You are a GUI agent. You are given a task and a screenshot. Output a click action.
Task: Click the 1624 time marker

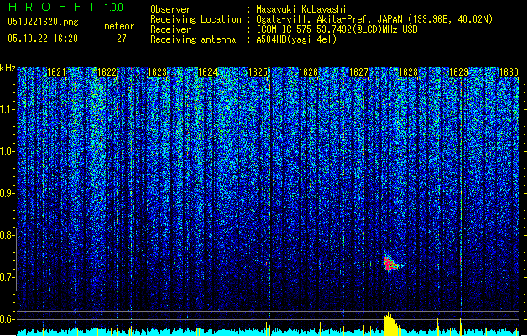coord(208,72)
